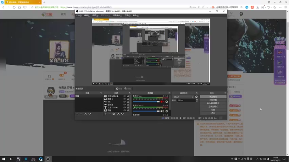
Task: Unmute the first 麦克风/Aux channel speaker
Action: pyautogui.click(x=162, y=102)
